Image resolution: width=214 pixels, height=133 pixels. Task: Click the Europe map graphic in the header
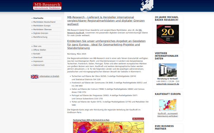[147, 6]
